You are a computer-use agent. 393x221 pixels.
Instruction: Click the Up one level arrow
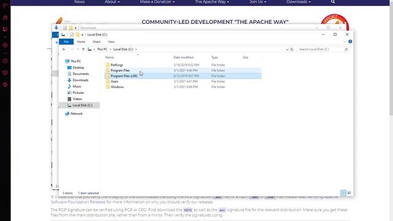point(83,49)
